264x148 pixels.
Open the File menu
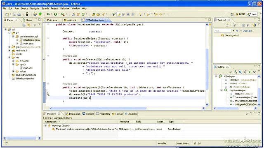point(5,8)
